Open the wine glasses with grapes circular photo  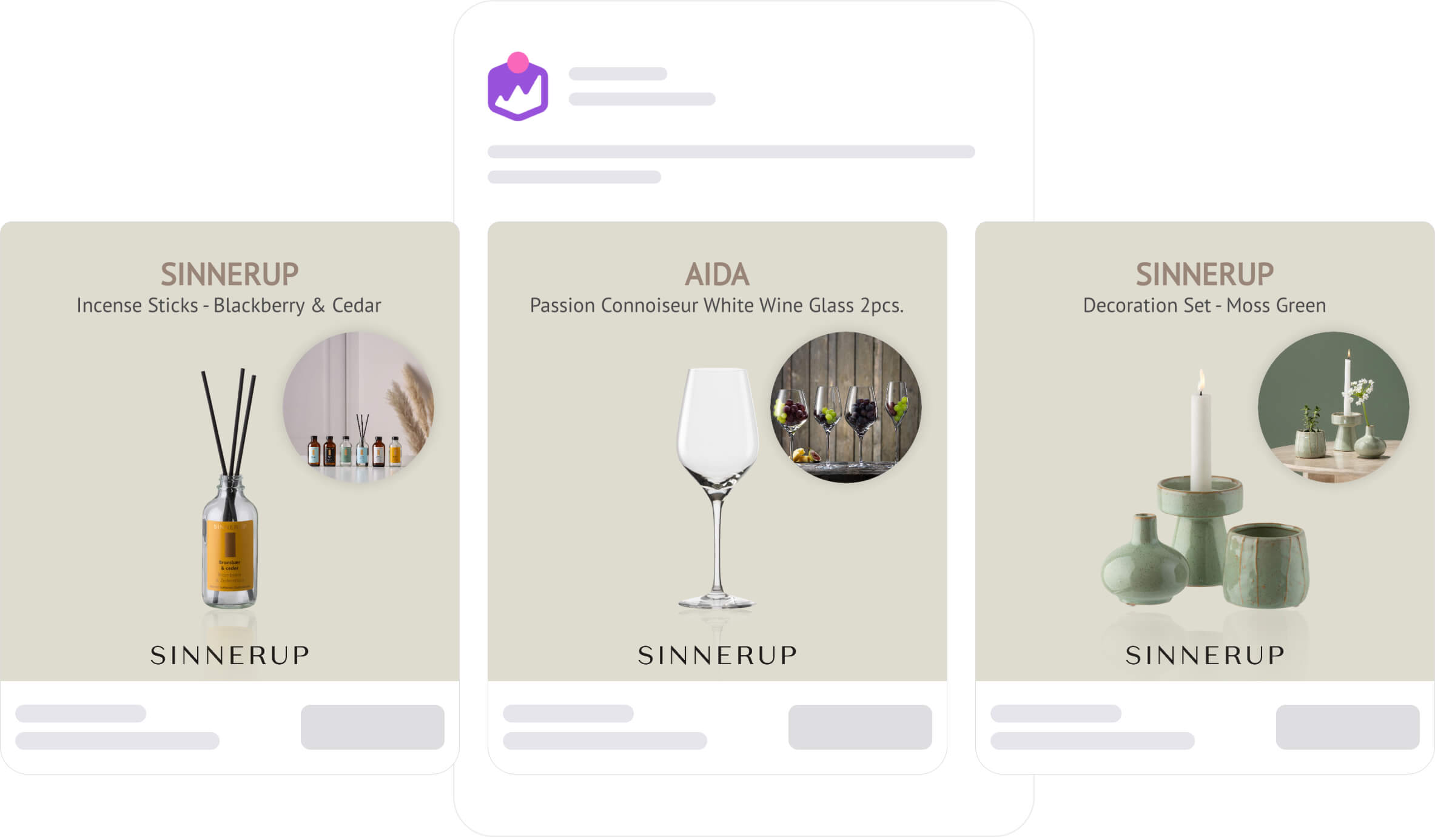(x=846, y=407)
